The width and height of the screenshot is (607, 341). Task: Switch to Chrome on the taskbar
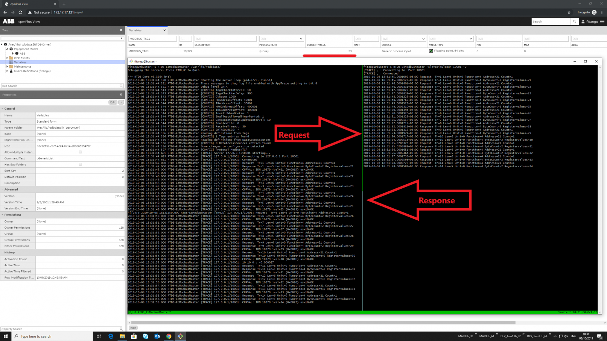coord(169,336)
